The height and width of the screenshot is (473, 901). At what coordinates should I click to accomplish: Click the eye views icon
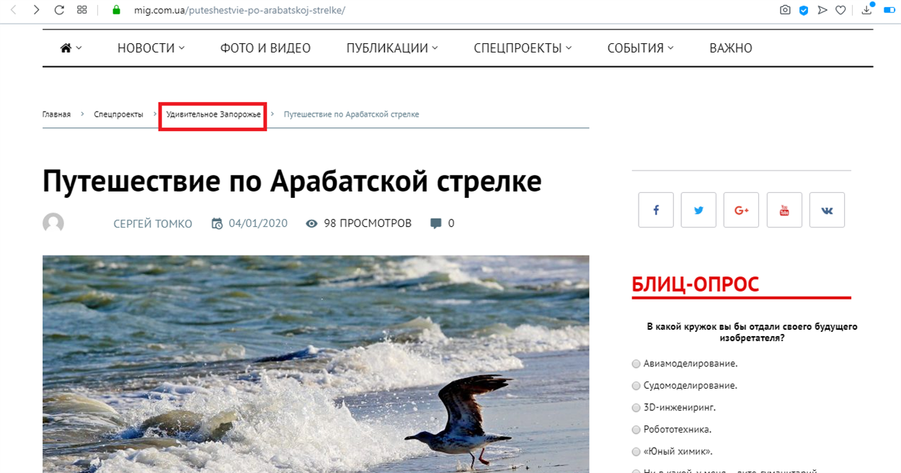pyautogui.click(x=311, y=223)
